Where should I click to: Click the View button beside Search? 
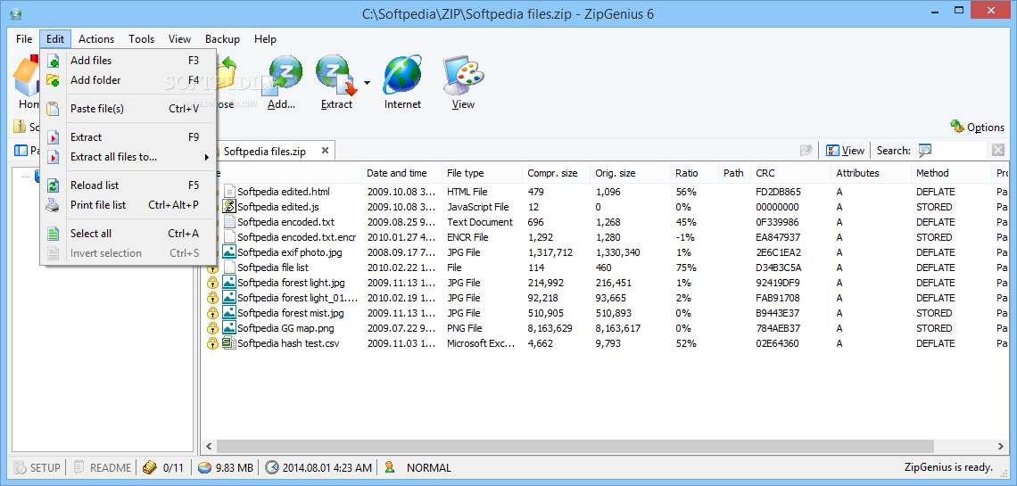(845, 151)
